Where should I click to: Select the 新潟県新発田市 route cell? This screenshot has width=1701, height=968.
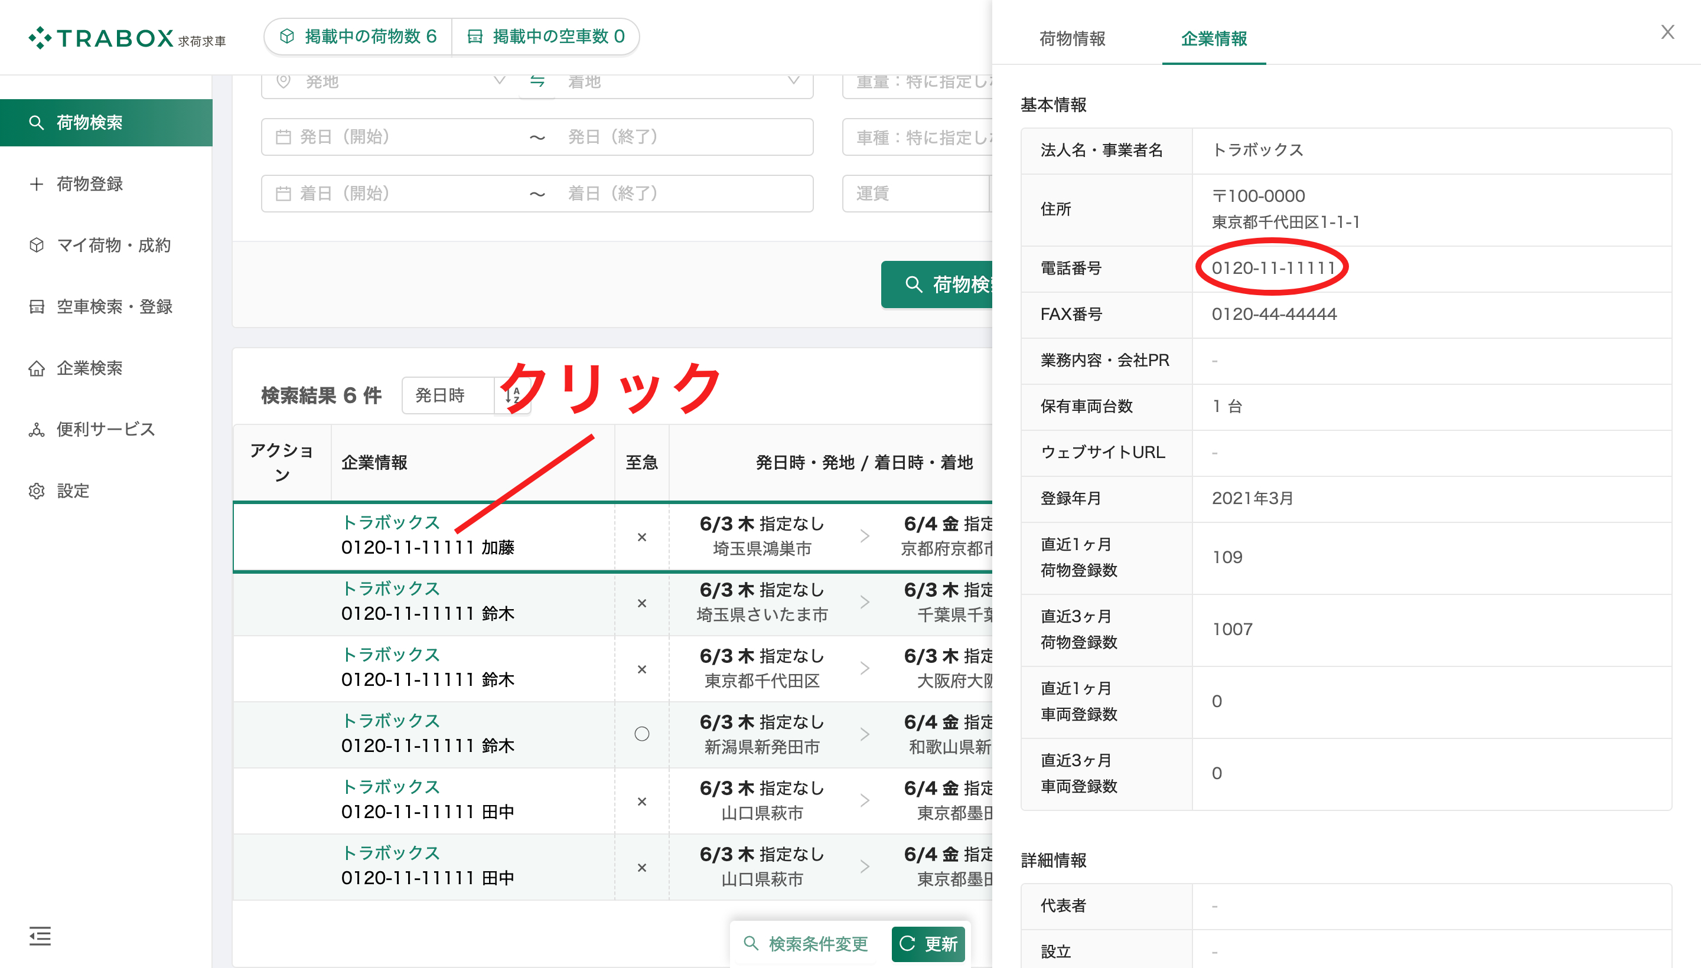pos(762,735)
